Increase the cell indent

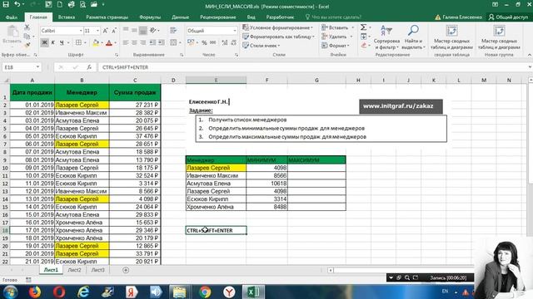[161, 42]
